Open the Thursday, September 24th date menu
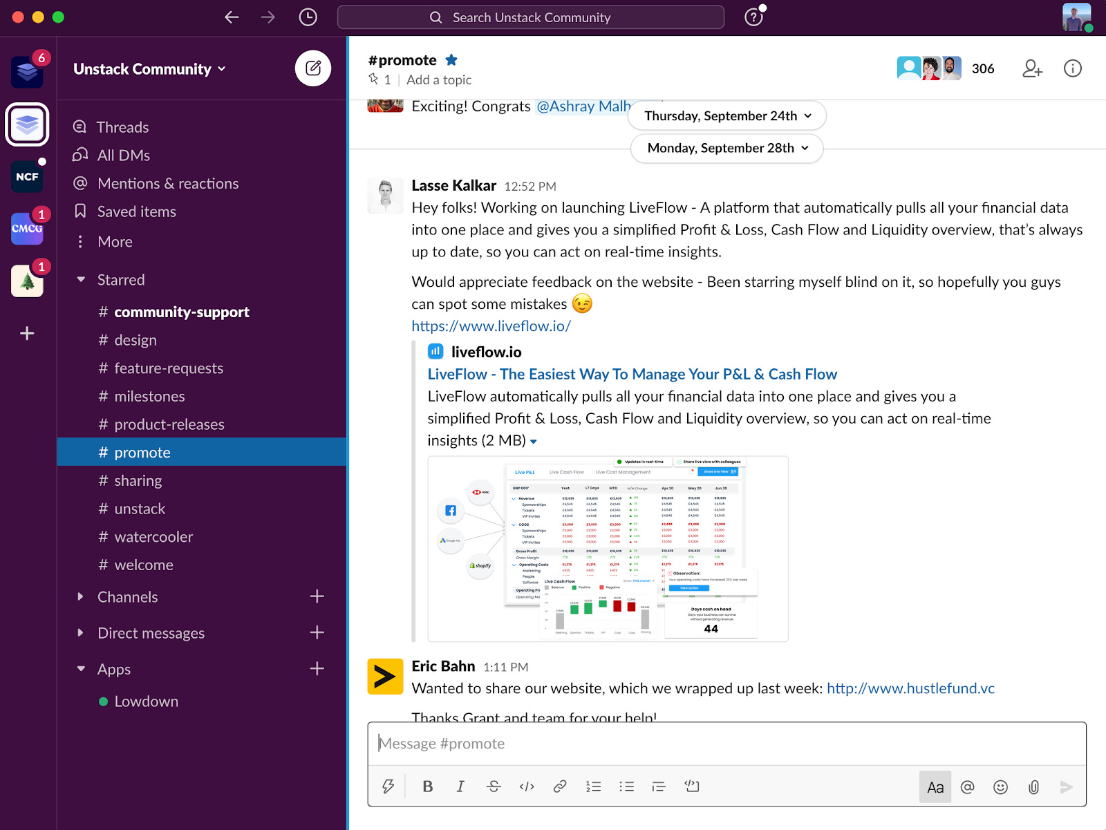The width and height of the screenshot is (1106, 830). (726, 115)
